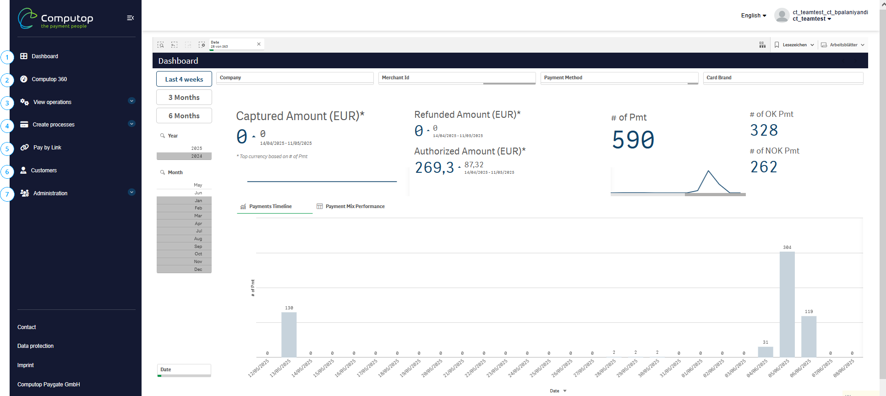This screenshot has height=396, width=886.
Task: Open the English language dropdown
Action: point(754,16)
